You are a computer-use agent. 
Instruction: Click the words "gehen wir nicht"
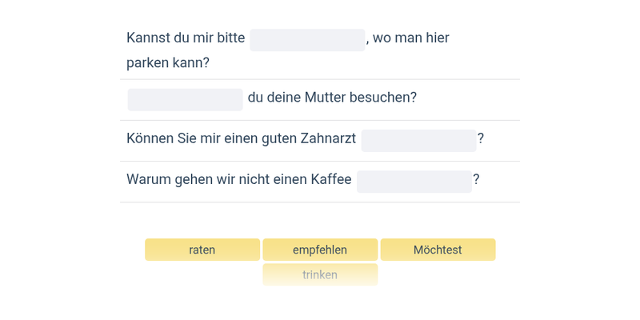[217, 179]
